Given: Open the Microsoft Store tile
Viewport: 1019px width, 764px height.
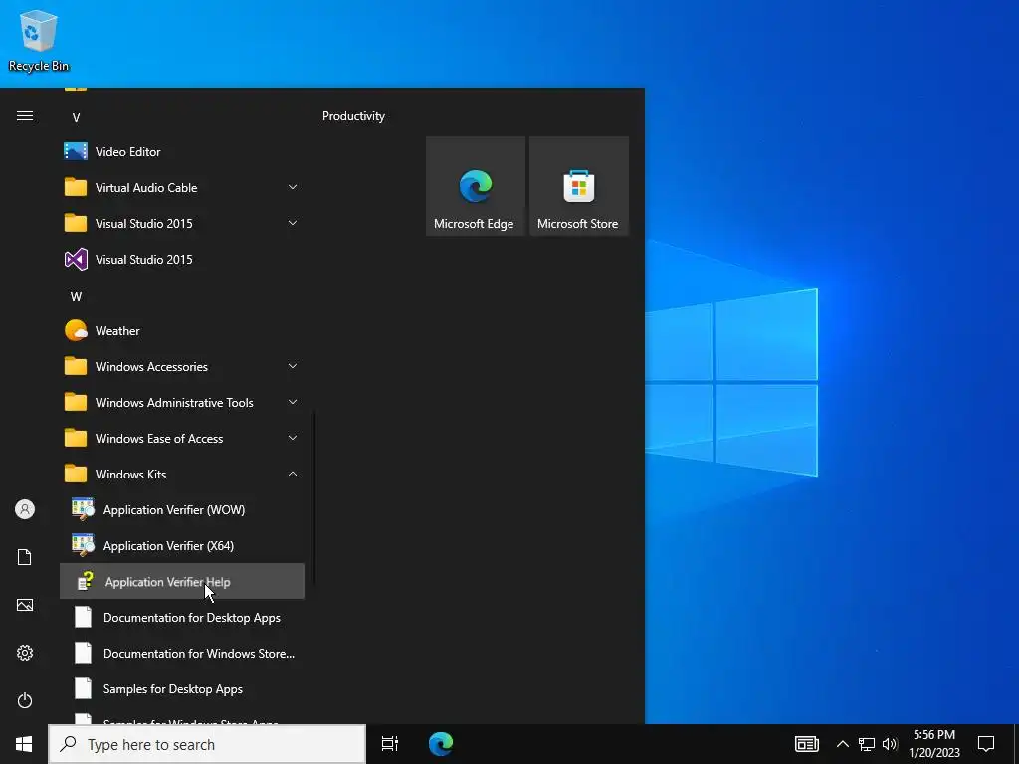Looking at the screenshot, I should coord(579,186).
